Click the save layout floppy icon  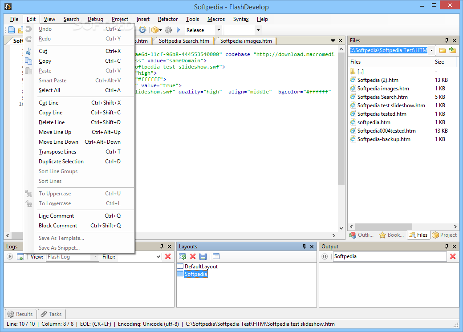point(203,256)
